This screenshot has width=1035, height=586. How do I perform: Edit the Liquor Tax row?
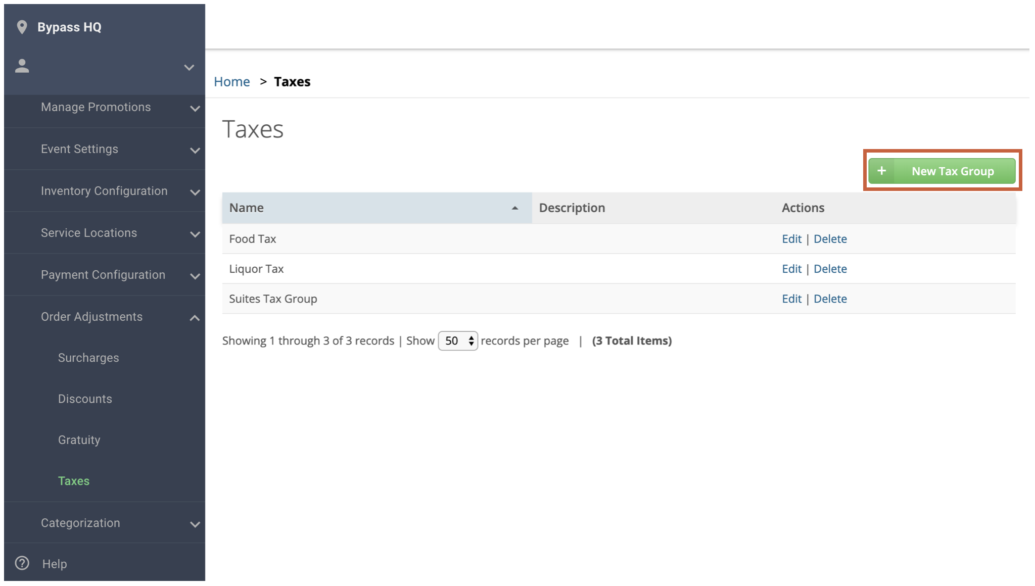click(x=791, y=269)
